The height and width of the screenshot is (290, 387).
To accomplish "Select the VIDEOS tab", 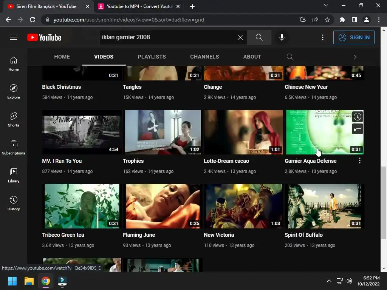I will [104, 57].
